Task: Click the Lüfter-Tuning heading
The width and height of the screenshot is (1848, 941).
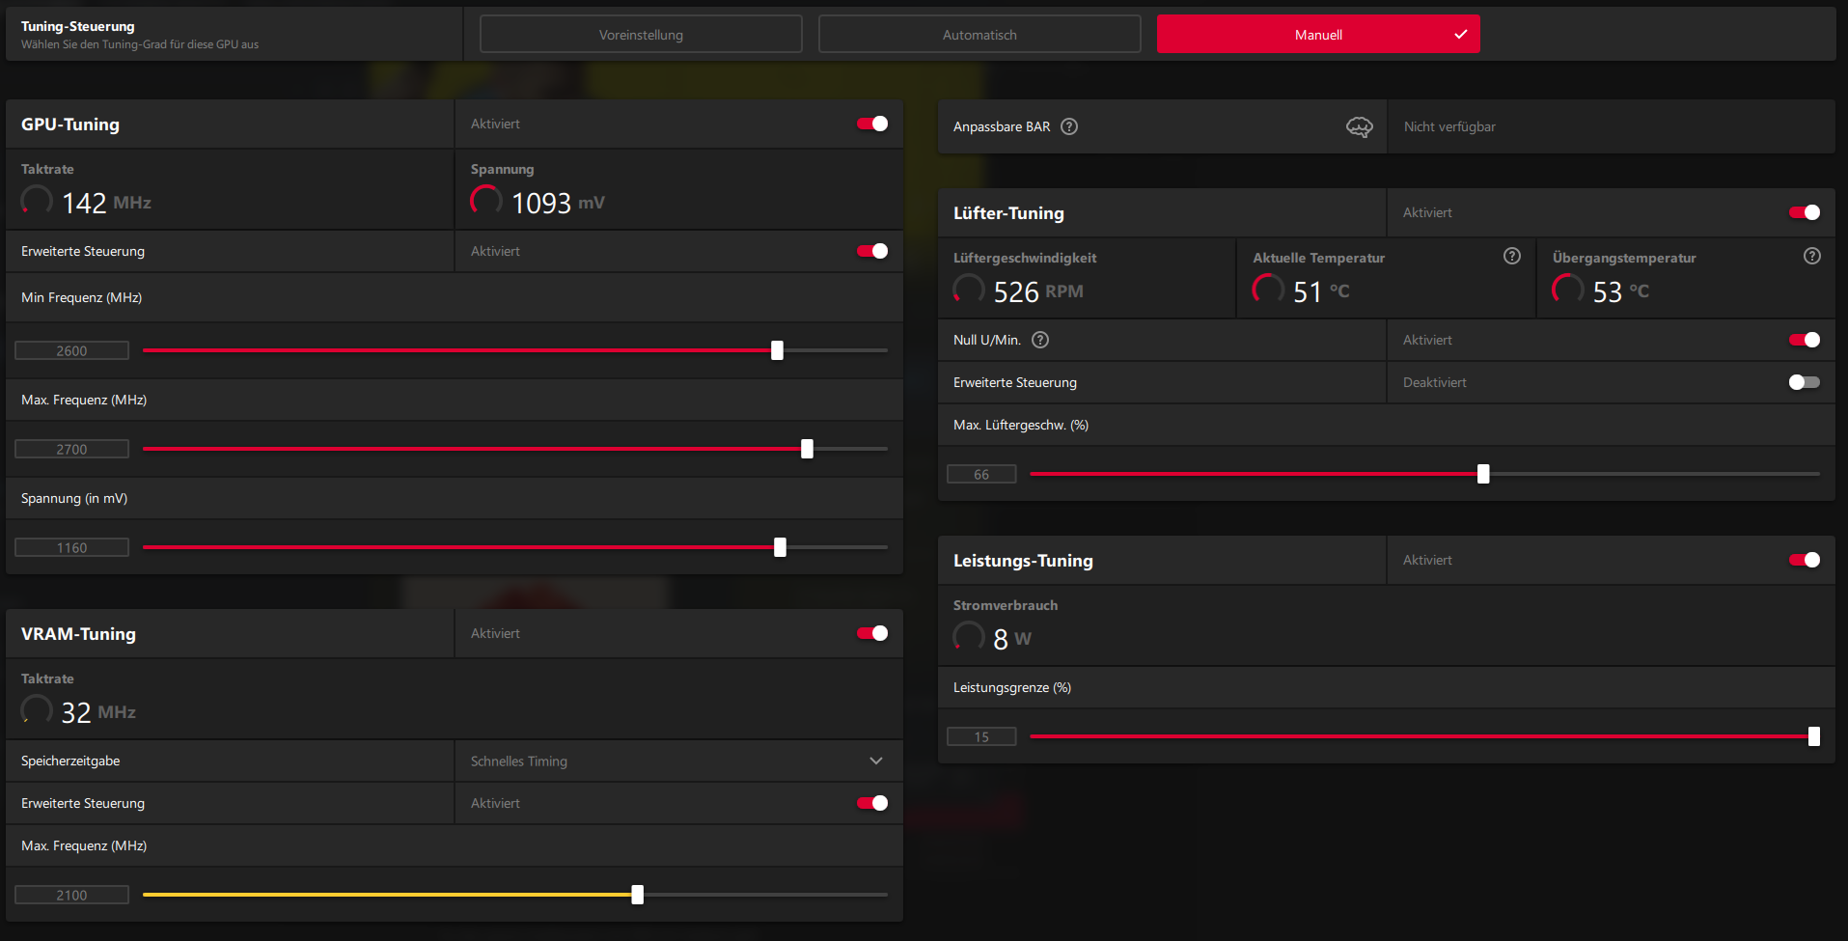Action: coord(1008,213)
